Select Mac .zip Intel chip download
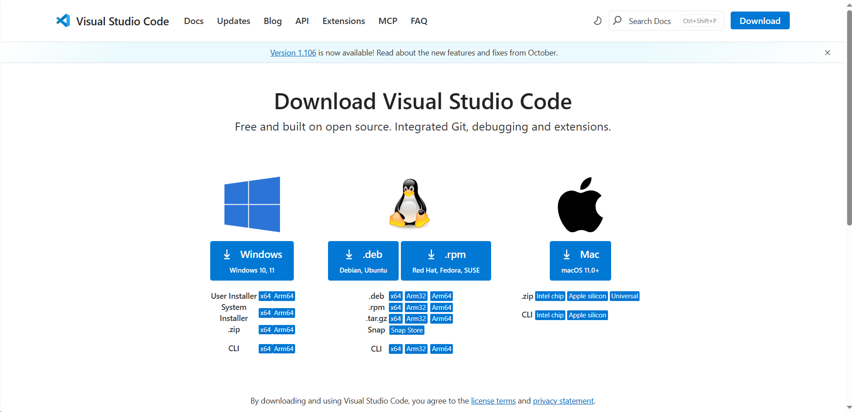 550,296
